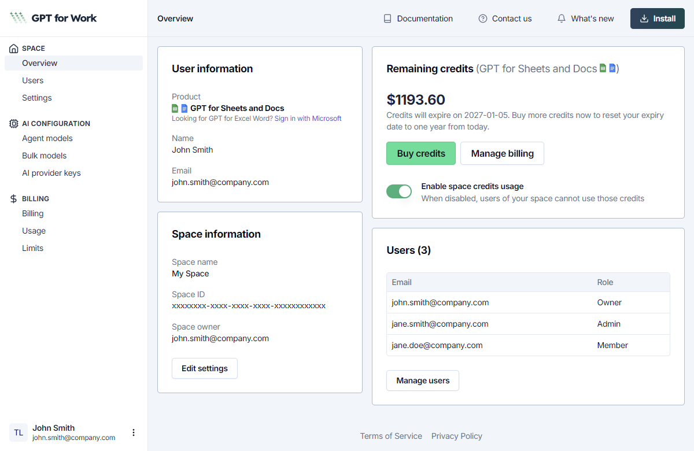Go to Bulk models
This screenshot has width=694, height=451.
pos(73,156)
